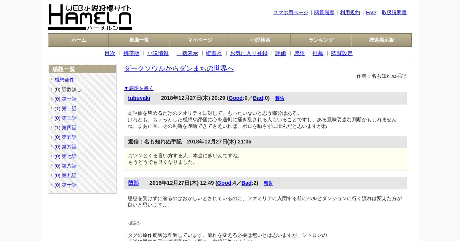Open the 小説検索 navigation tab

pyautogui.click(x=260, y=40)
